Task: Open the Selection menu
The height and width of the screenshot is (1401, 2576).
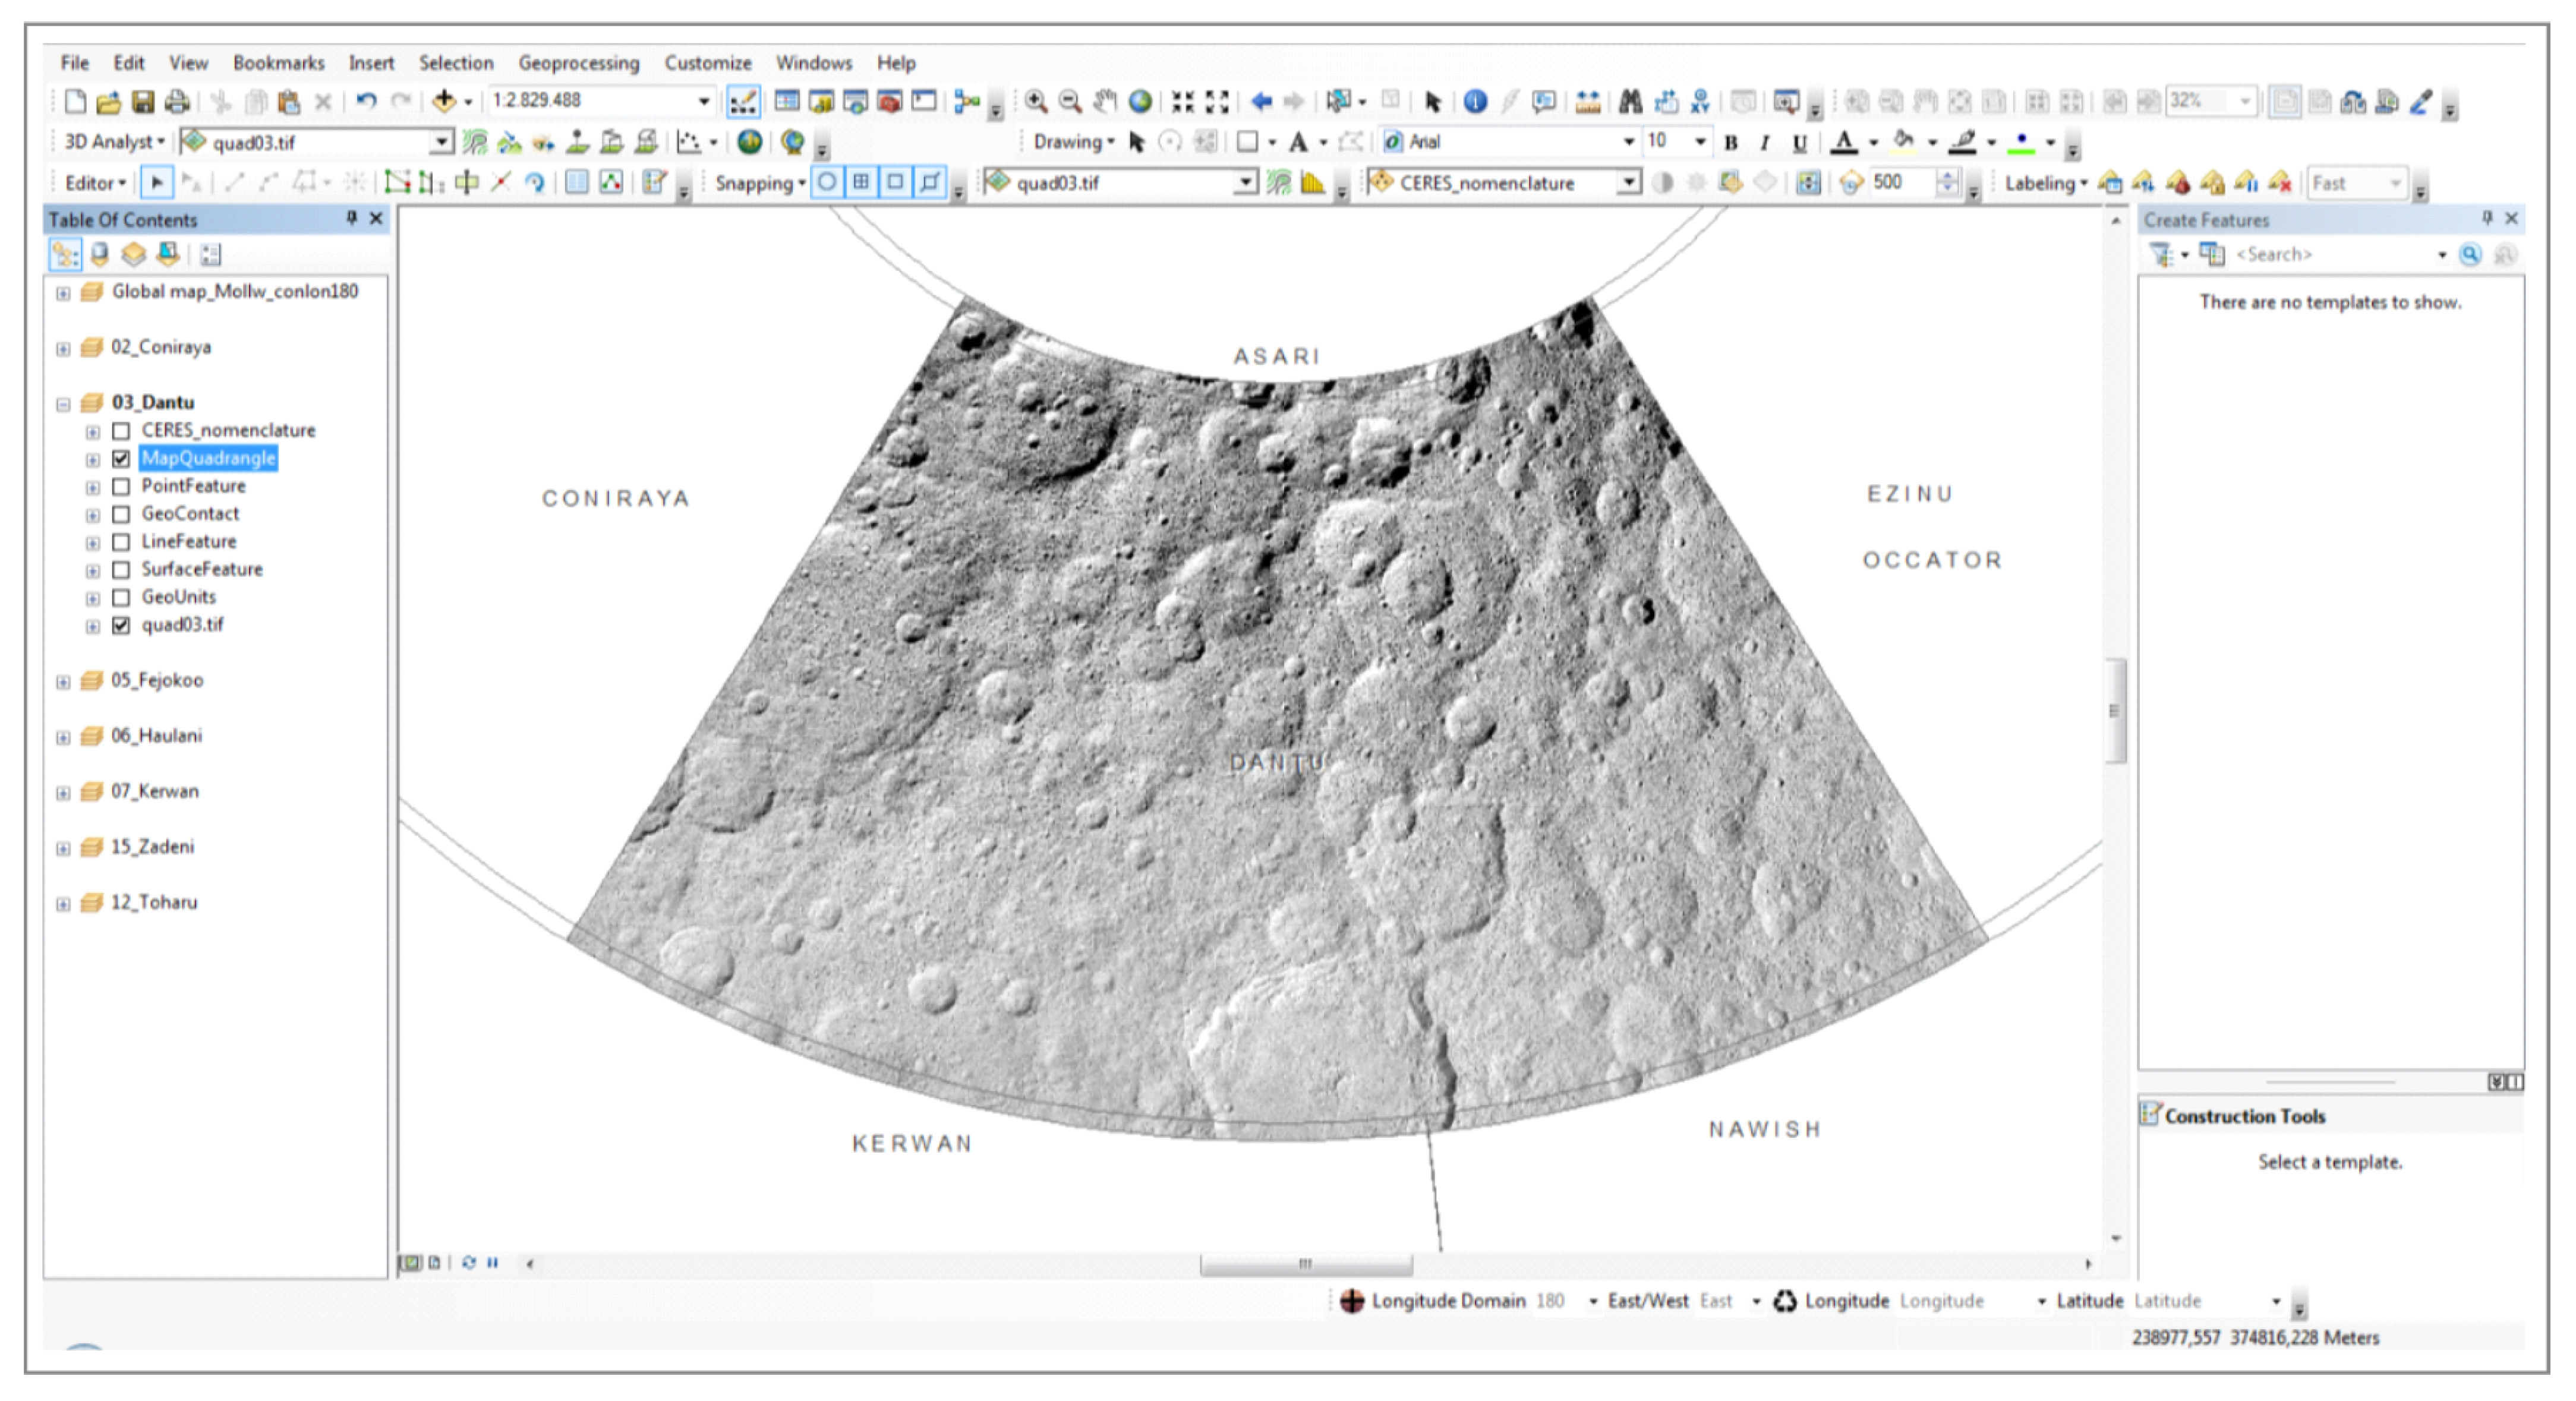Action: pyautogui.click(x=456, y=63)
